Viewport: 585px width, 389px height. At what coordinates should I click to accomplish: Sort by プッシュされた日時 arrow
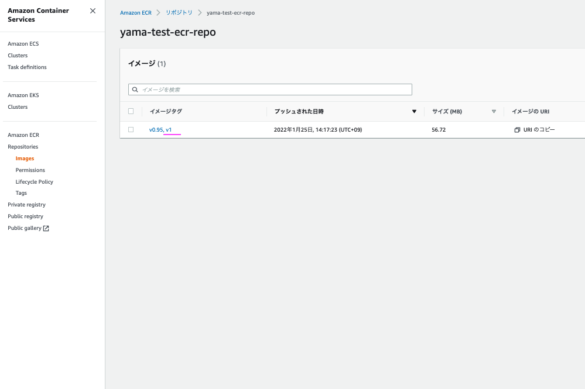[414, 111]
